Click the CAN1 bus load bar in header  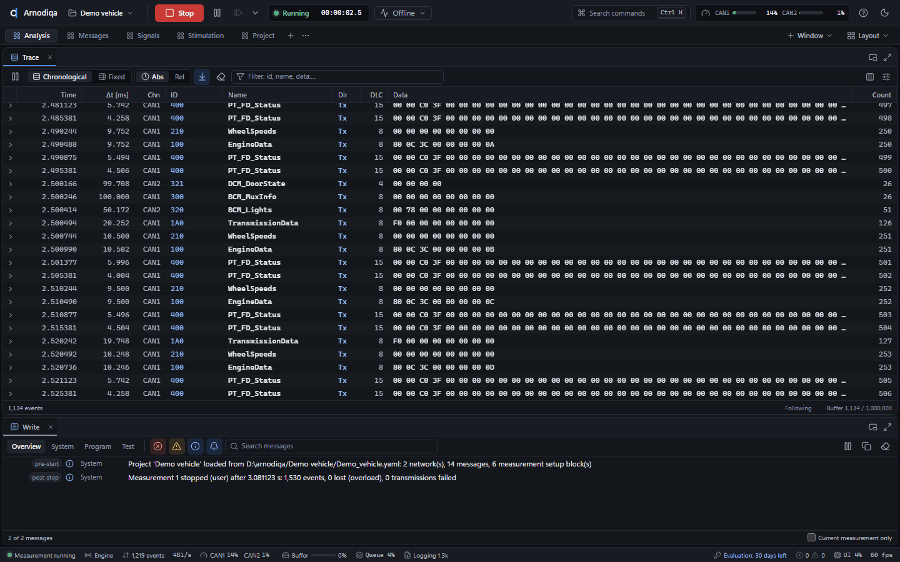744,13
